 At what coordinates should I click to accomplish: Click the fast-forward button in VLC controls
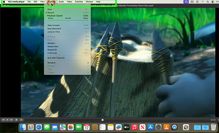point(11,120)
